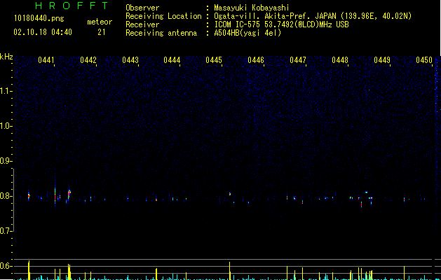Click the 0444 time marker
Screen dimensions: 441x280
[172, 60]
